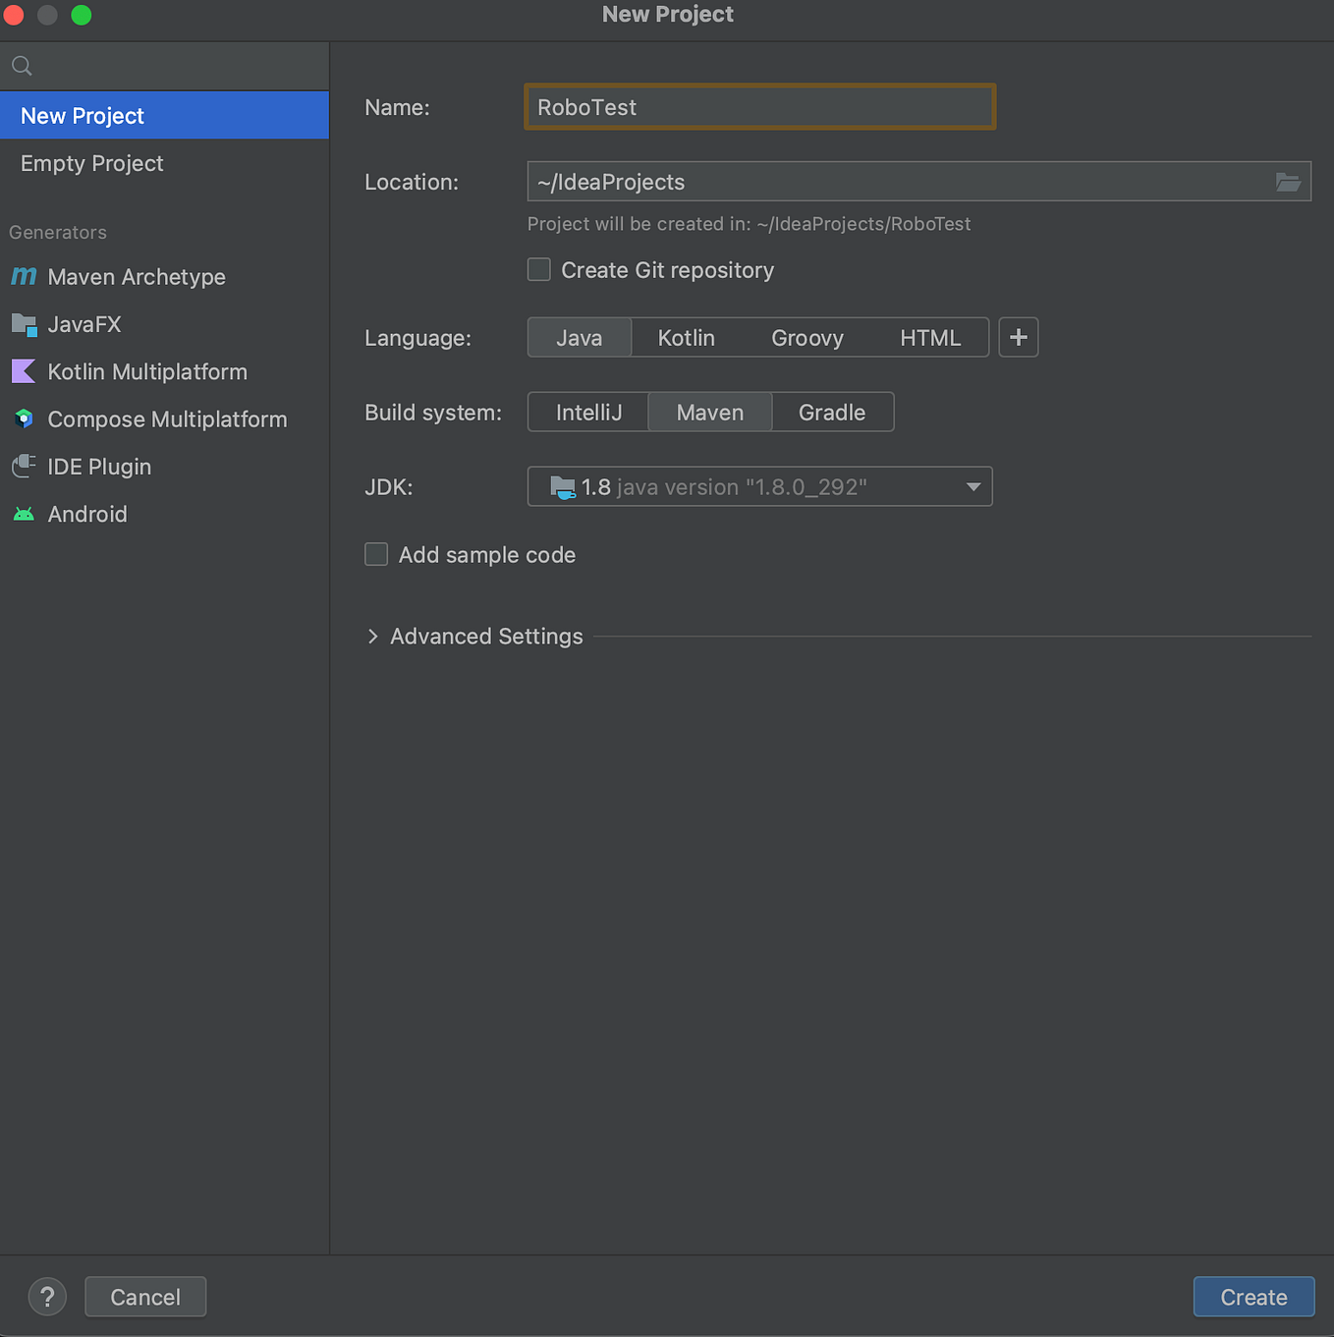The width and height of the screenshot is (1334, 1337).
Task: Select the Maven Archetype generator icon
Action: coord(23,276)
